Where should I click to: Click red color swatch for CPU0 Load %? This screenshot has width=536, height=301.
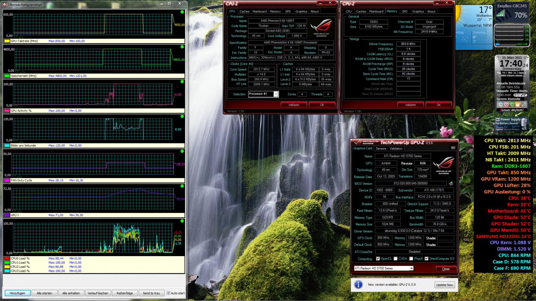click(7, 259)
